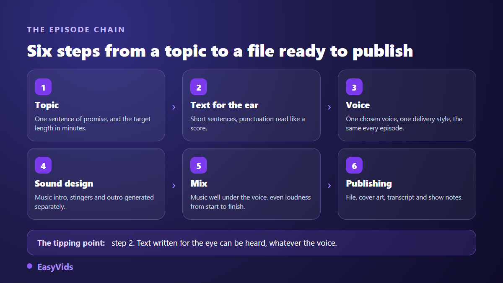Click the chevron between Mix and Publishing

pyautogui.click(x=329, y=186)
